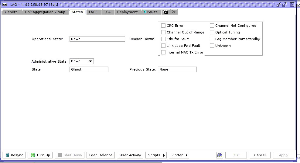Open the Faults tab with alert icon
Screen dimensions: 300x163
point(150,12)
